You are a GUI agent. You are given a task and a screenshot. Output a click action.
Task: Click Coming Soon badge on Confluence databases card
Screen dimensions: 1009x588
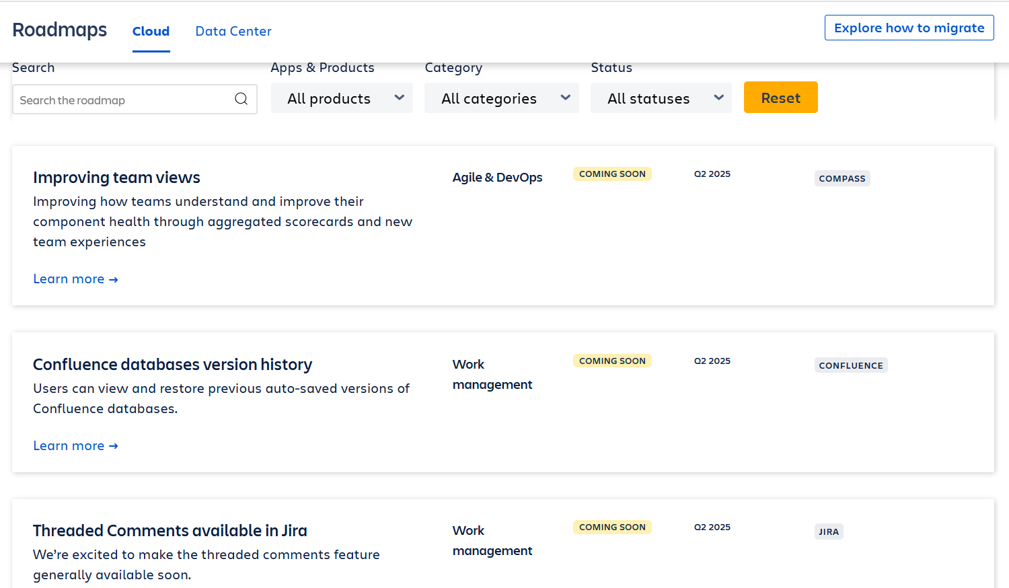pyautogui.click(x=612, y=361)
